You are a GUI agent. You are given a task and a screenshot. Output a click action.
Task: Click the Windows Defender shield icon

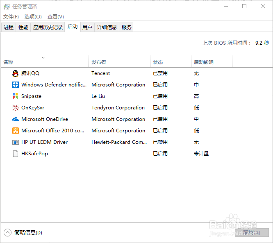tap(15, 85)
